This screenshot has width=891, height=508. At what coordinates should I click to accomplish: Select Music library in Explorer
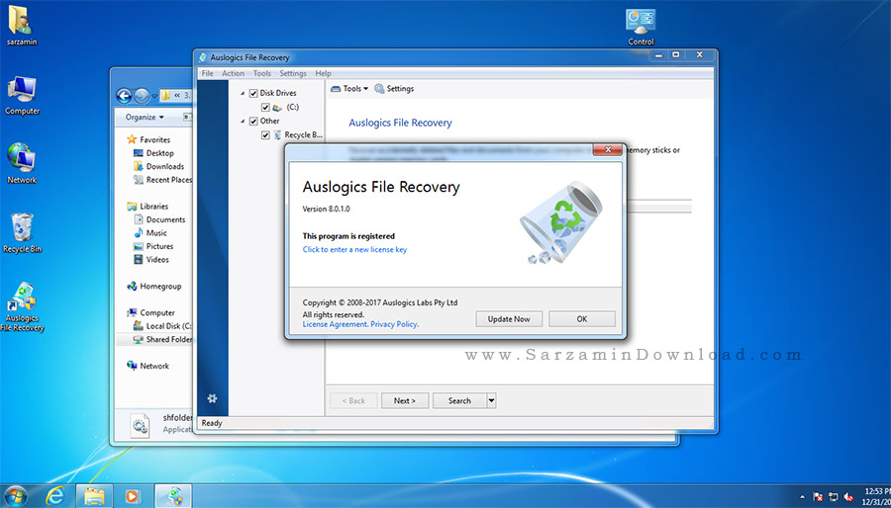[150, 233]
